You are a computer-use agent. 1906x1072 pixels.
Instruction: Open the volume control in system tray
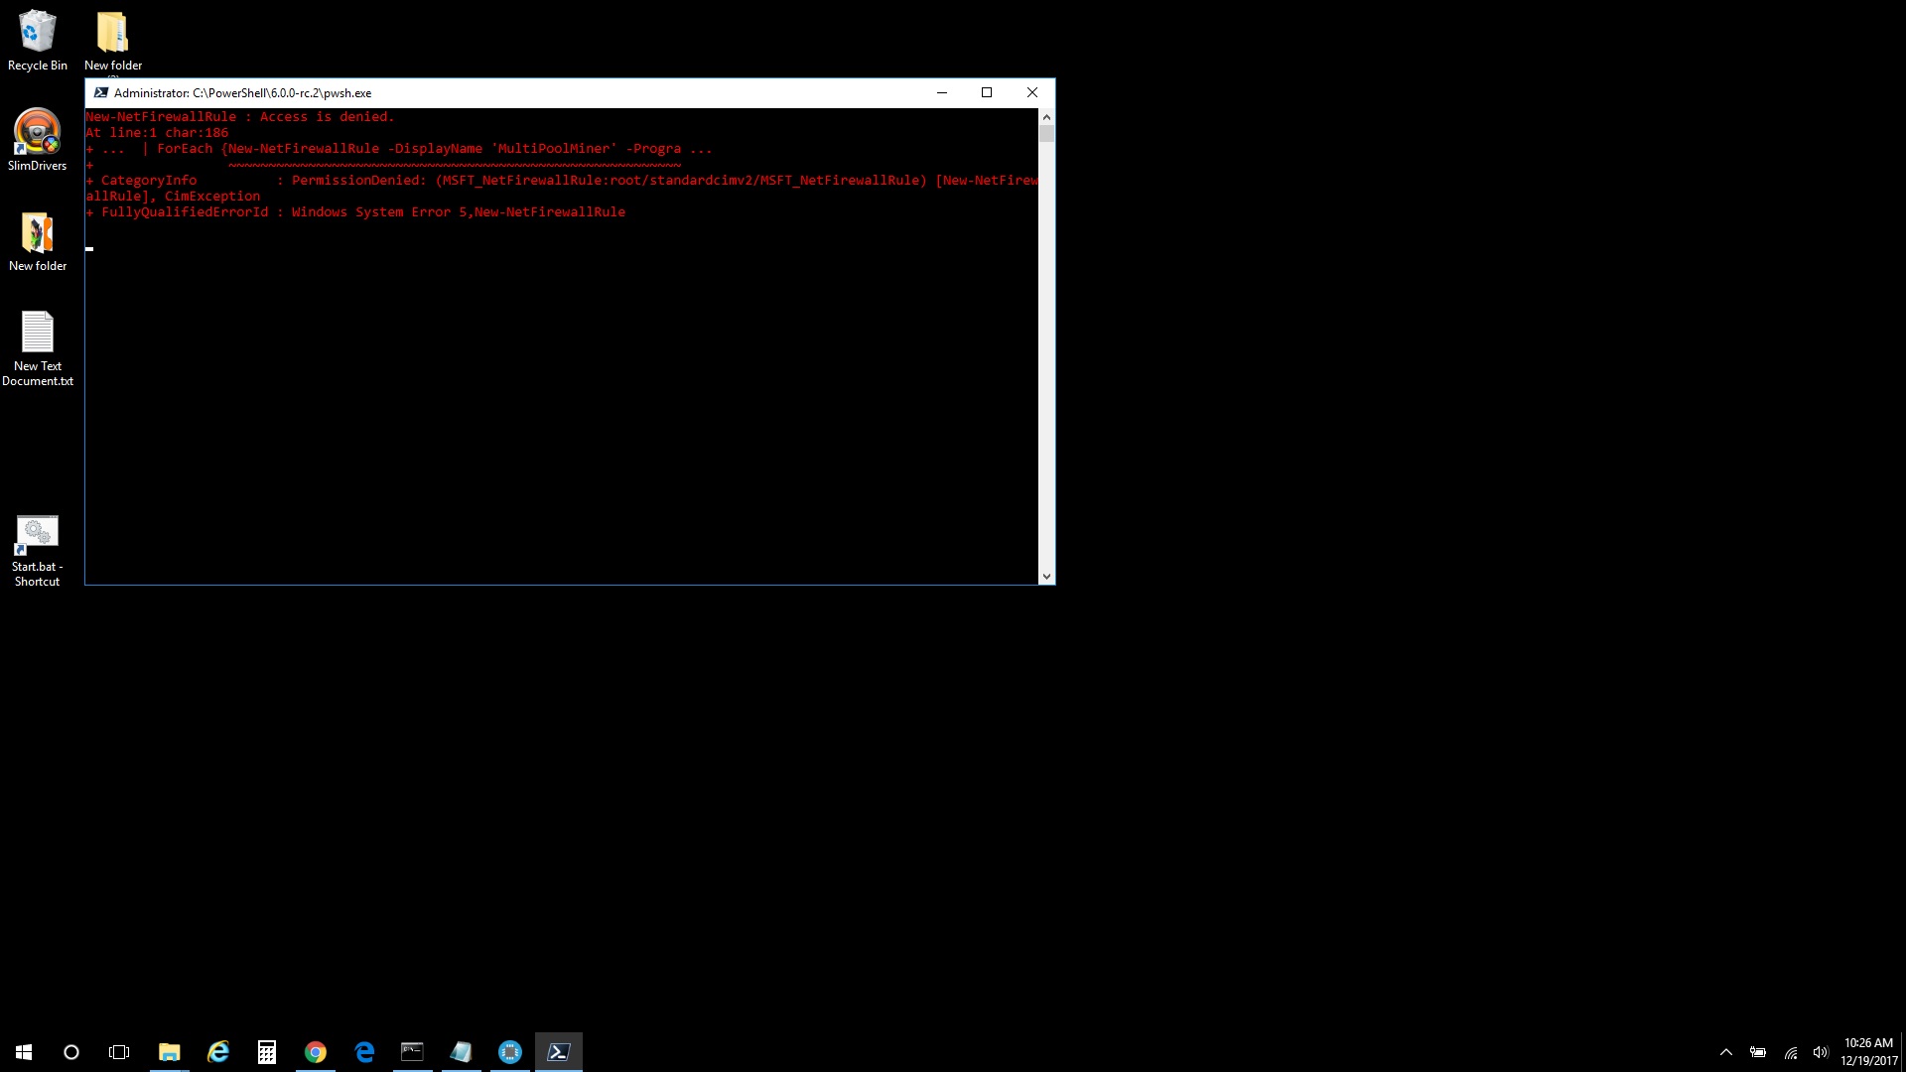click(x=1821, y=1051)
